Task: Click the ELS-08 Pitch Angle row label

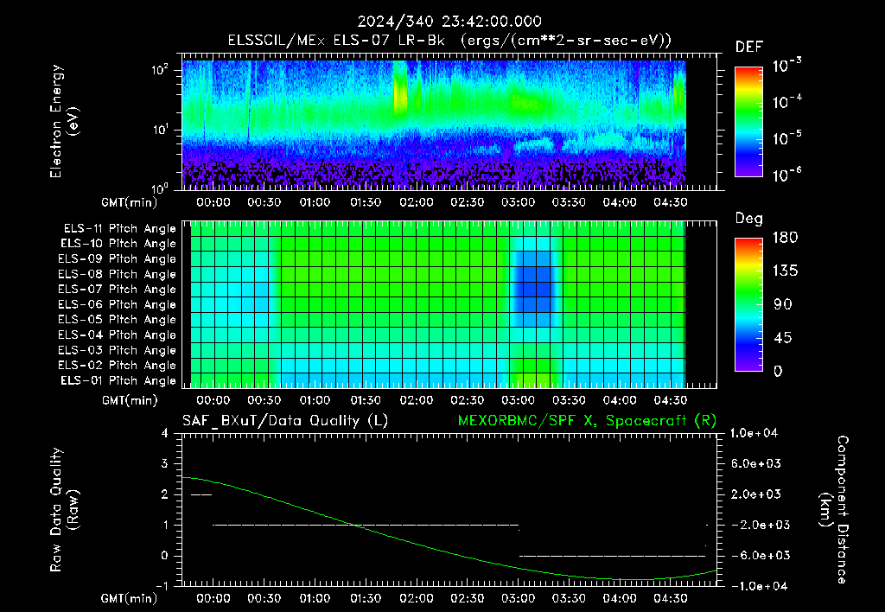Action: 118,274
